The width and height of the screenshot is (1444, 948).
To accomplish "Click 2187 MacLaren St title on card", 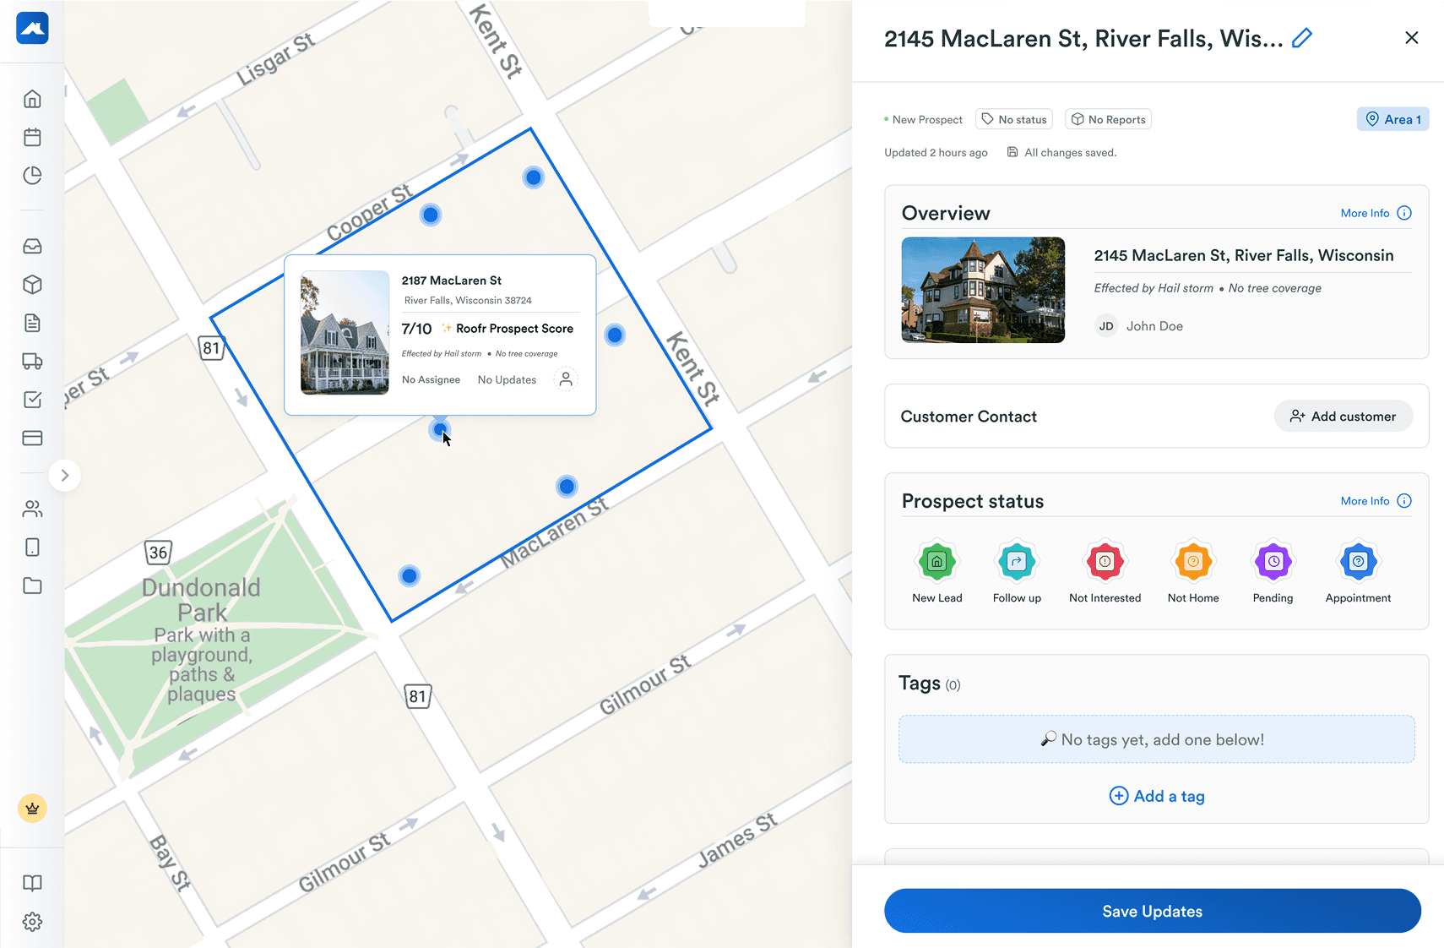I will [451, 281].
